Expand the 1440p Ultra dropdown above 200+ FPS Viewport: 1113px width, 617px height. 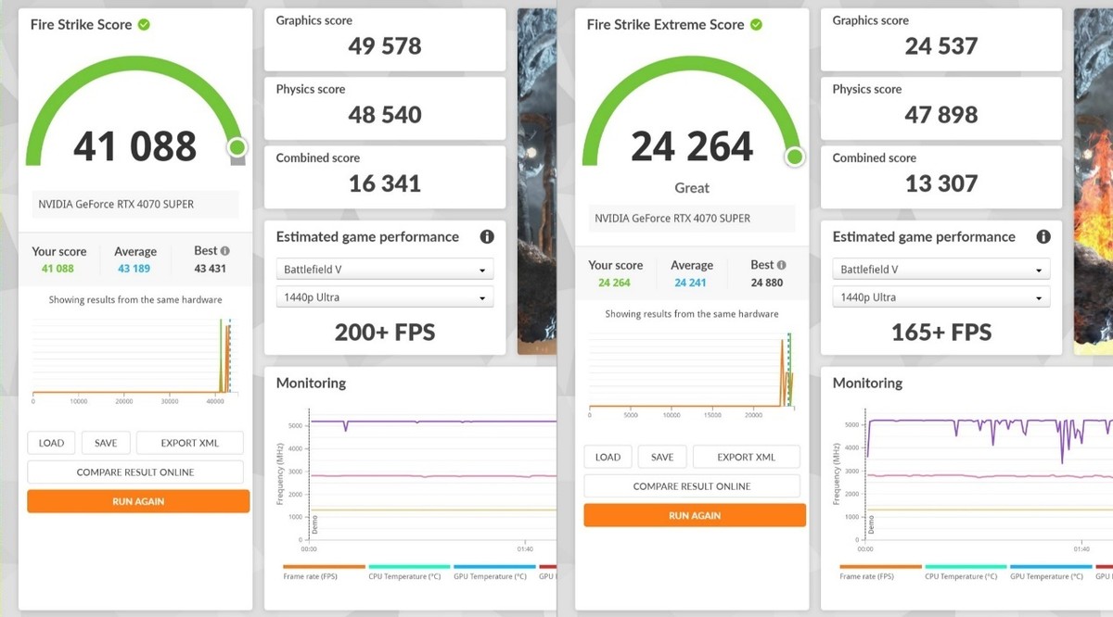pyautogui.click(x=384, y=298)
